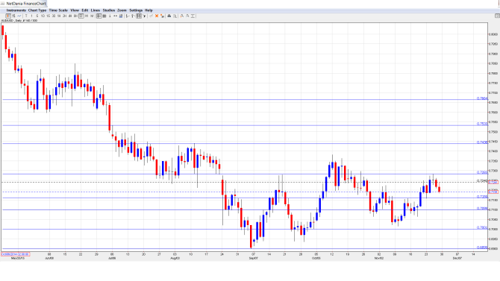Viewport: 500px width, 281px height.
Task: Click the Nov/02 date label on time axis
Action: pyautogui.click(x=379, y=258)
